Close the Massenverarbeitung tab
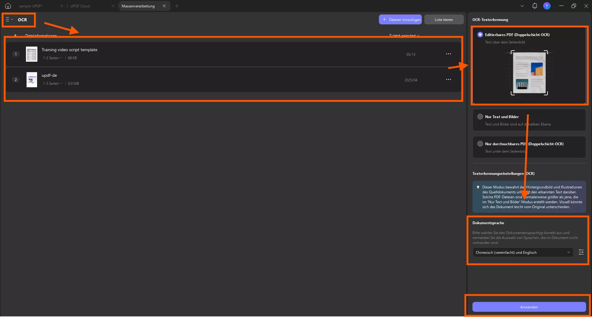The image size is (592, 317). click(x=164, y=6)
